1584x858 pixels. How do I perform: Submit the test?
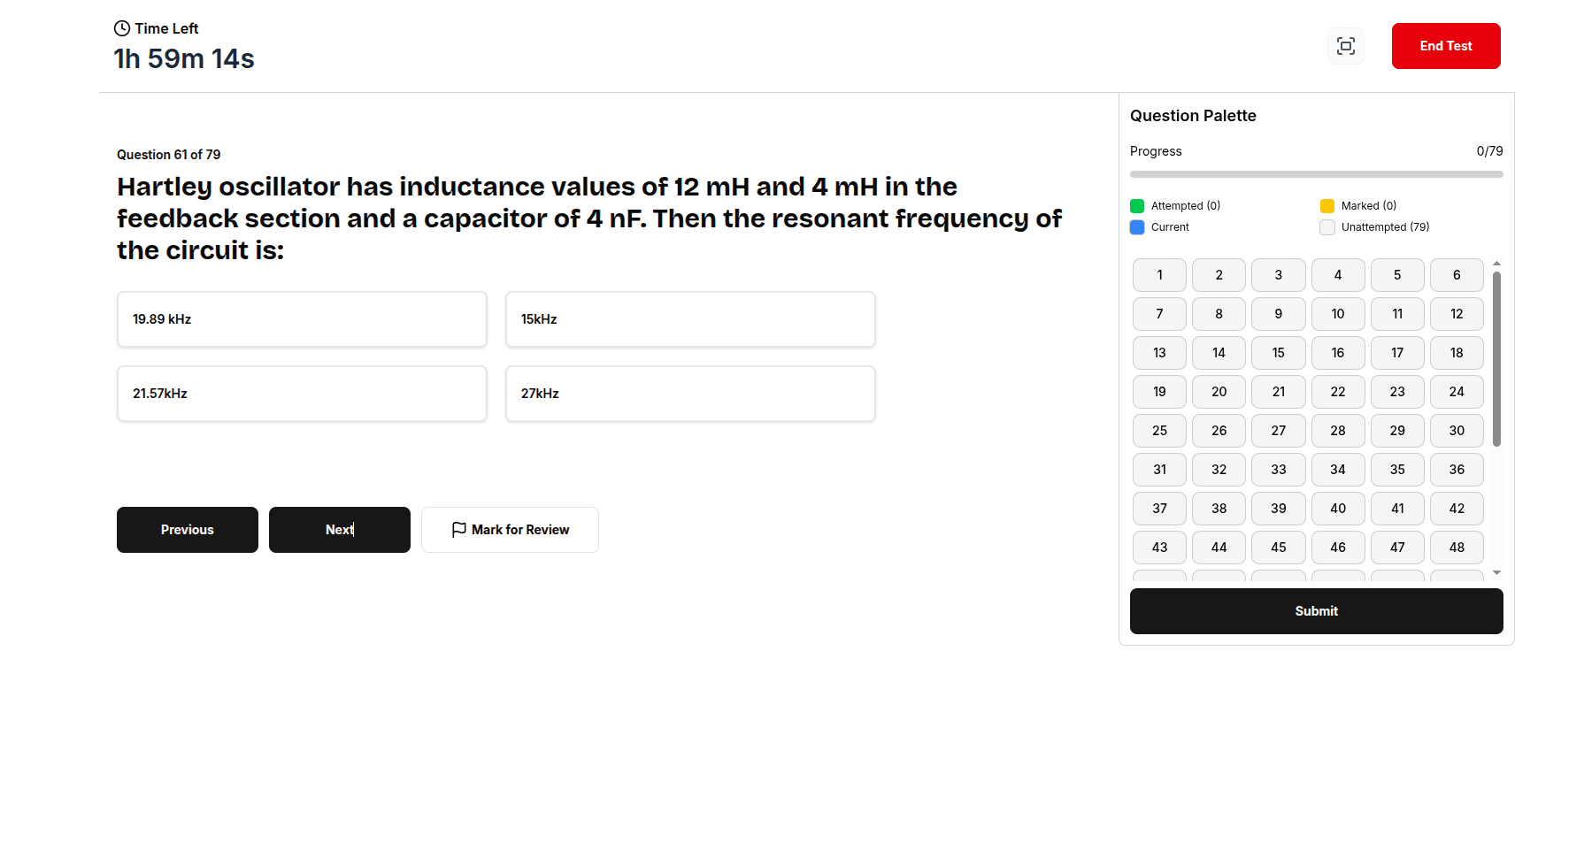(x=1316, y=611)
